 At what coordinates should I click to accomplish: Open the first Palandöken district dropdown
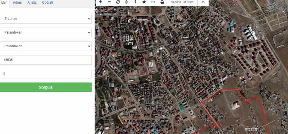(46, 32)
